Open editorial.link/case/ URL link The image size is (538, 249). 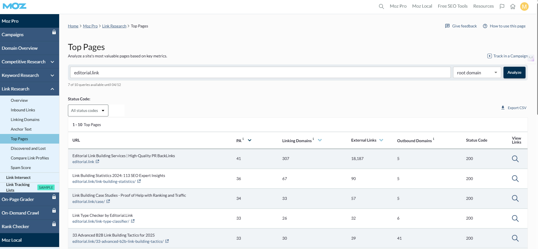pyautogui.click(x=89, y=202)
